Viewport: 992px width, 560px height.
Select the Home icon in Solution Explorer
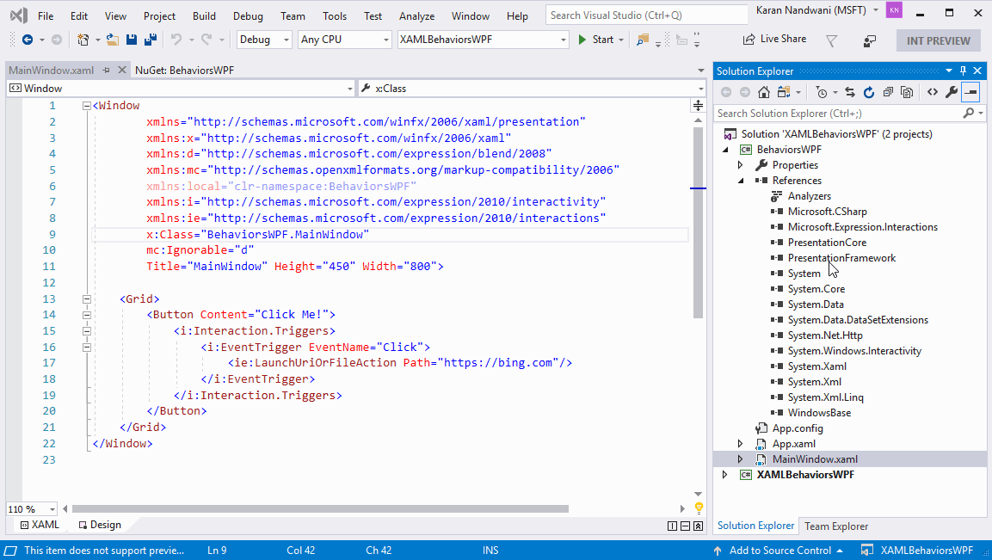pos(764,92)
